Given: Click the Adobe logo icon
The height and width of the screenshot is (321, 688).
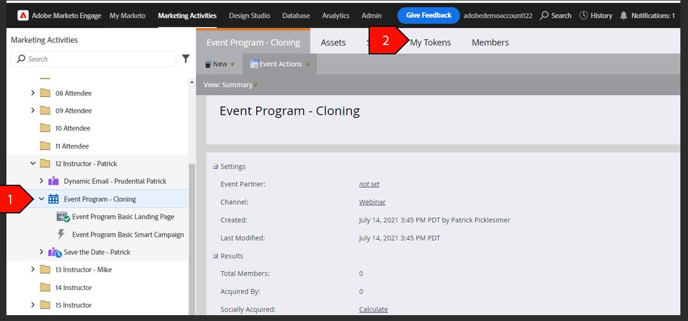Looking at the screenshot, I should coord(23,15).
